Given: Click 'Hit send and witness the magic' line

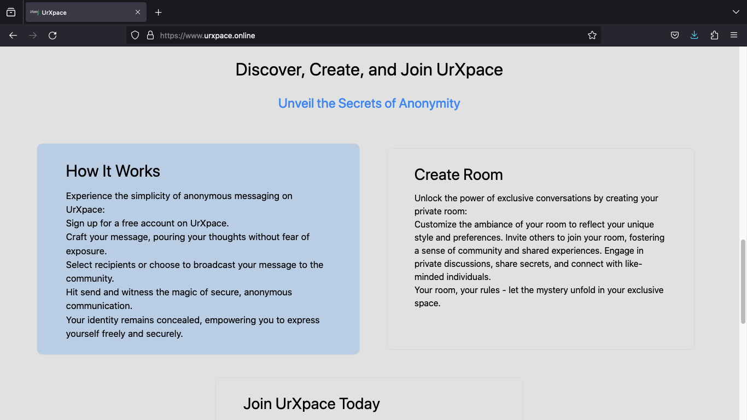Looking at the screenshot, I should point(179,299).
